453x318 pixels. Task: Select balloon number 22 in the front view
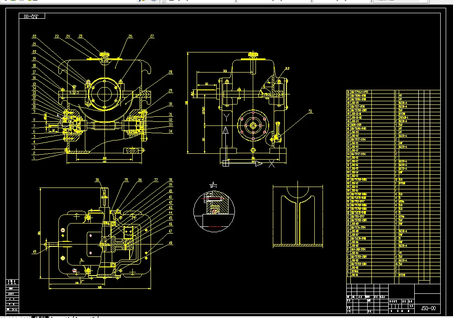(x=34, y=36)
